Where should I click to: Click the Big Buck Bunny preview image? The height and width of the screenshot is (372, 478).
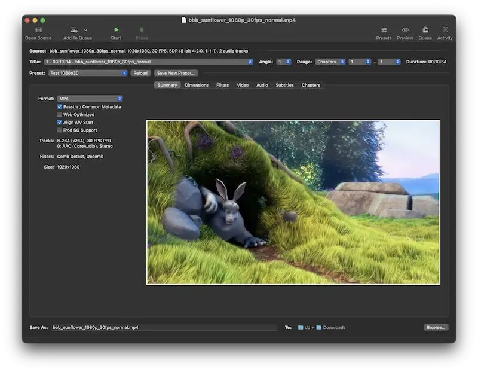(293, 202)
